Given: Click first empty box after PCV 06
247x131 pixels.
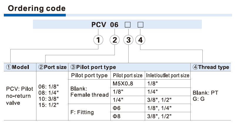Looking at the screenshot, I should tap(127, 25).
